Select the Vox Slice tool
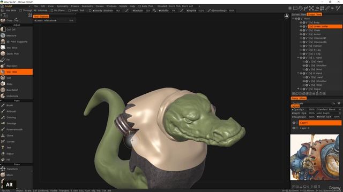343x192 pixels. point(17,47)
